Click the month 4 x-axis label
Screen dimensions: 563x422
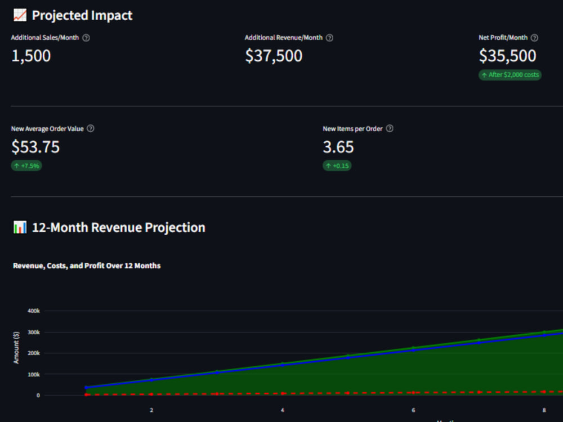pyautogui.click(x=283, y=410)
